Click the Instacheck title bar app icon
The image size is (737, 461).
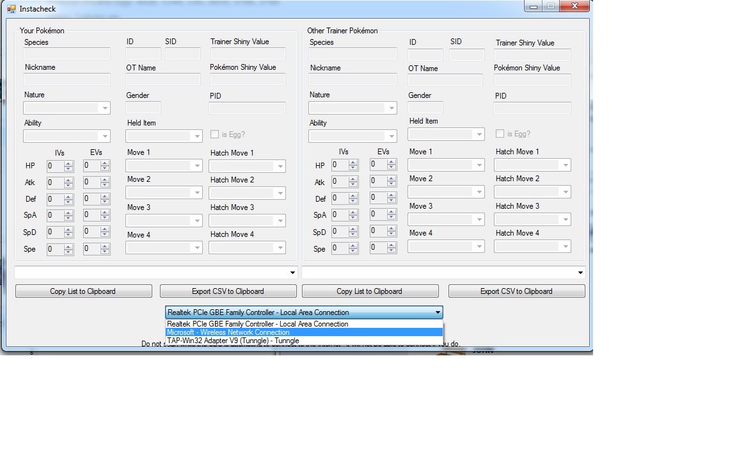10,9
